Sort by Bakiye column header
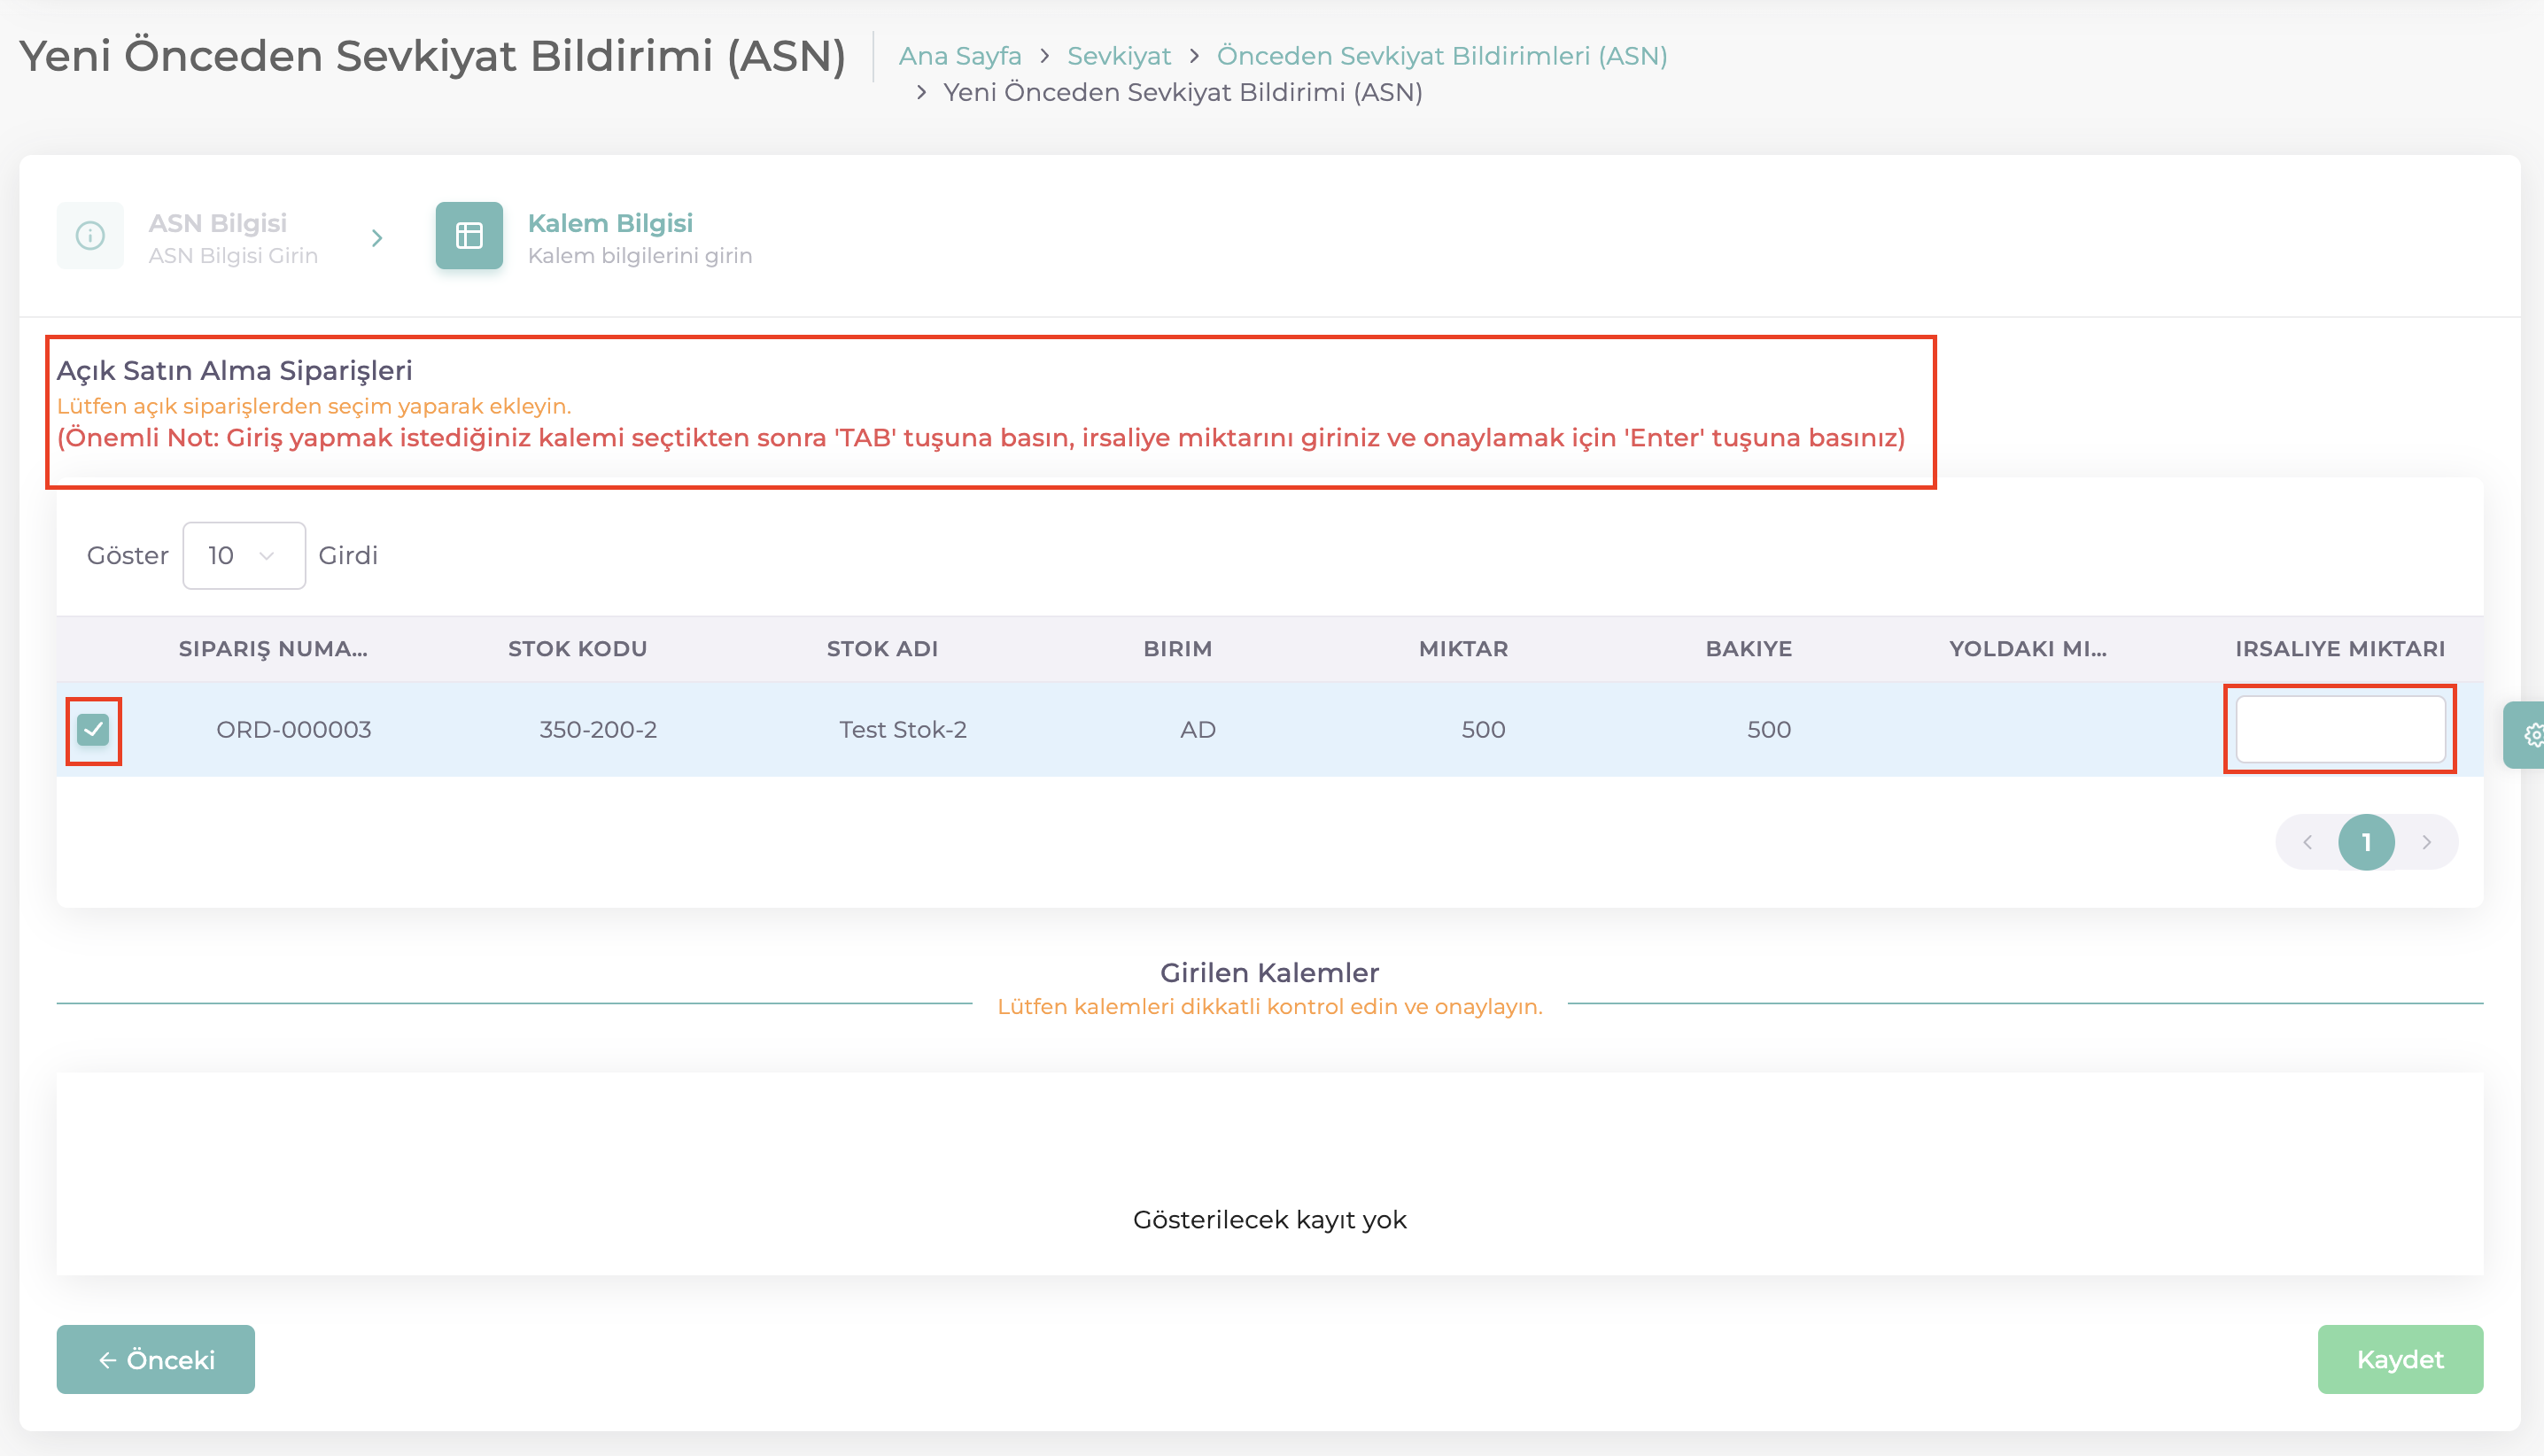This screenshot has width=2544, height=1456. pos(1748,649)
